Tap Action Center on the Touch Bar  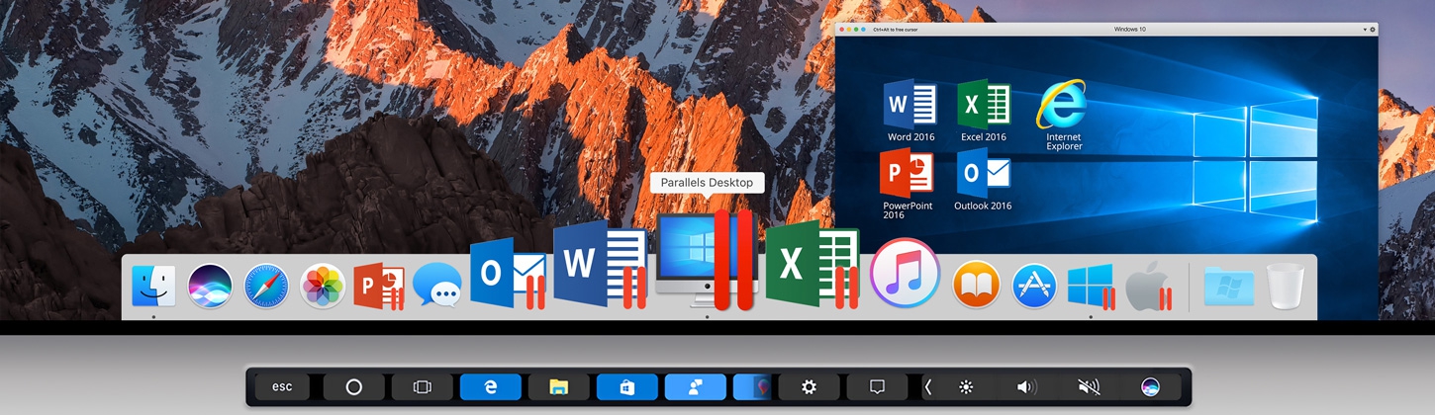point(877,387)
